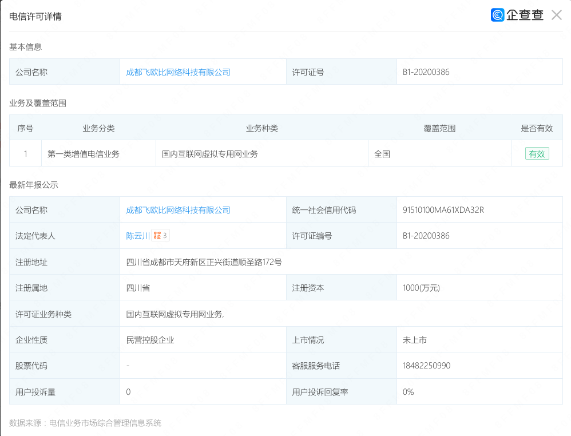Image resolution: width=571 pixels, height=436 pixels.
Task: Select the 许可证编号 value in annual report
Action: 426,236
